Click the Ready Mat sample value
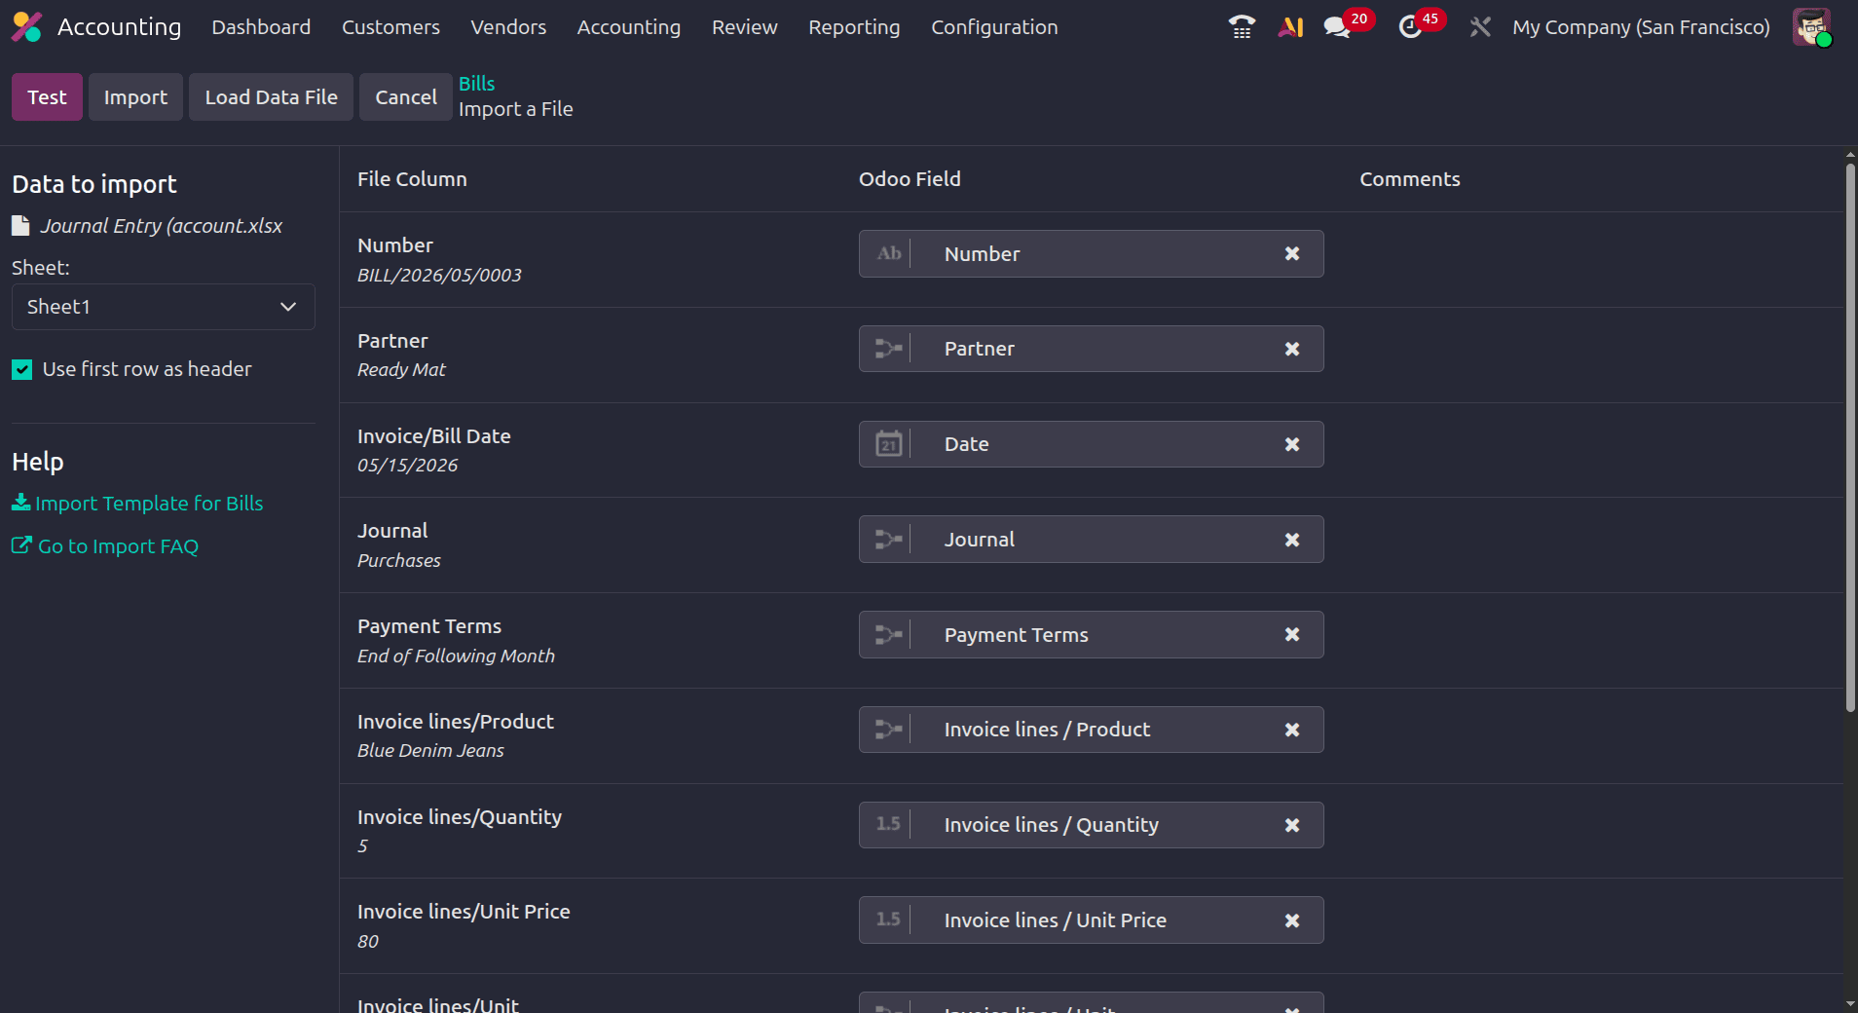The image size is (1858, 1013). (x=401, y=370)
